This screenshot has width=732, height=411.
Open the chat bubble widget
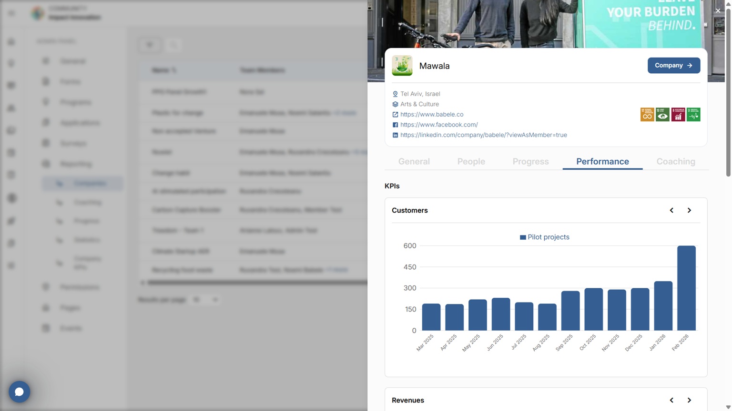coord(19,391)
